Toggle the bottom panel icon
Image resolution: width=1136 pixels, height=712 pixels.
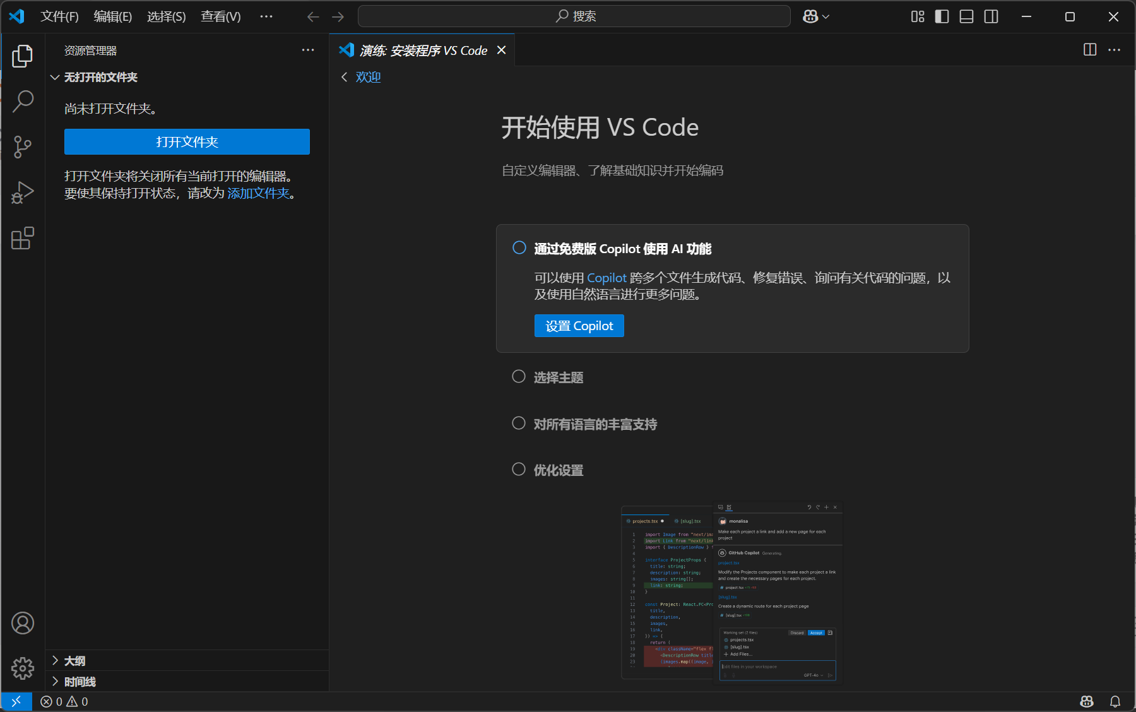click(966, 16)
